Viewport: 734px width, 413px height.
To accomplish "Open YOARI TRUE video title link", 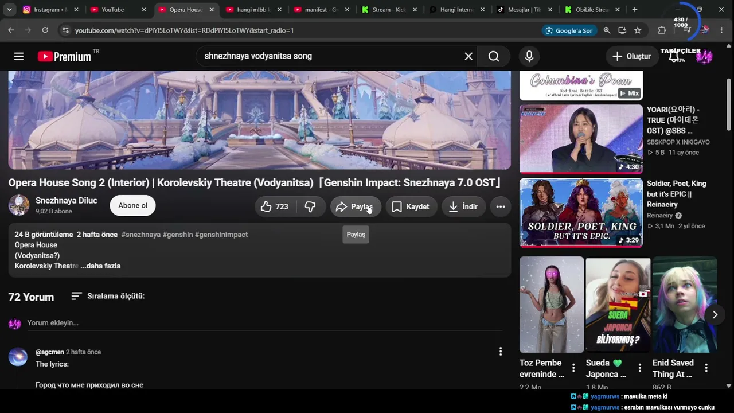I will (x=674, y=120).
